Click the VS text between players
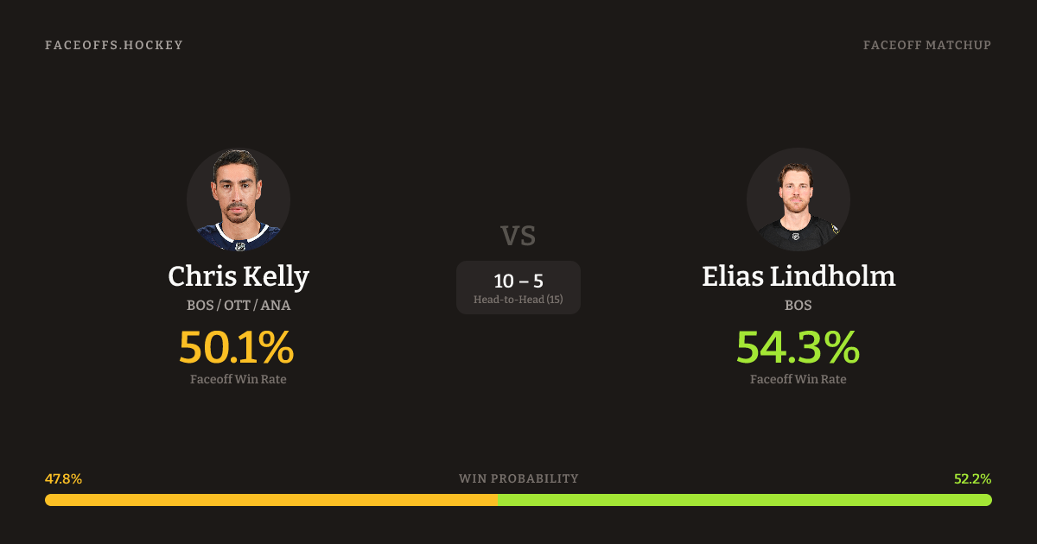Viewport: 1037px width, 544px height. pos(518,235)
